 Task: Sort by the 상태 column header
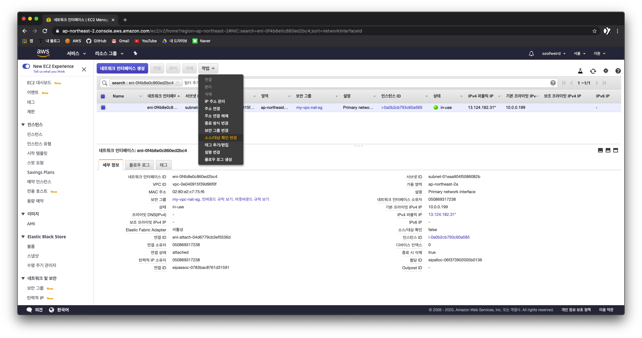click(437, 96)
